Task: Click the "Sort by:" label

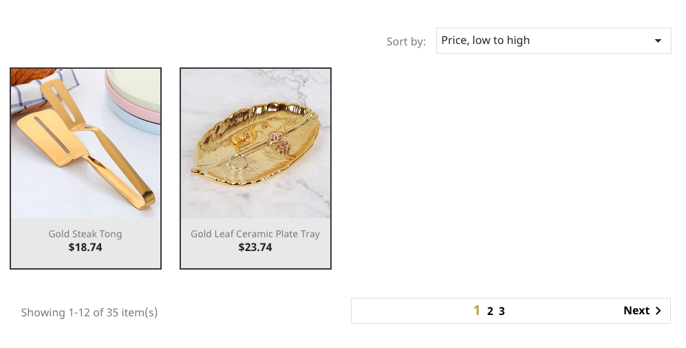Action: [x=406, y=41]
